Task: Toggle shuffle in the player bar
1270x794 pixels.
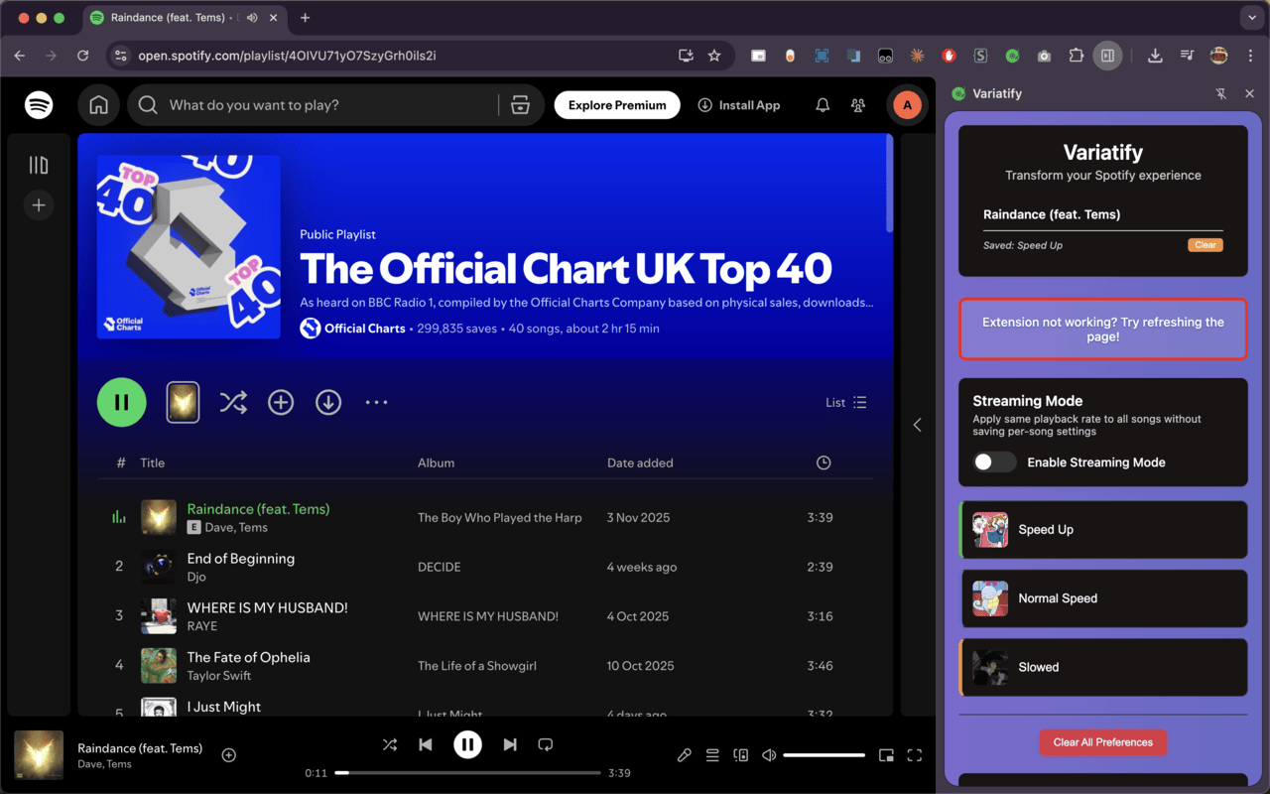Action: tap(390, 744)
